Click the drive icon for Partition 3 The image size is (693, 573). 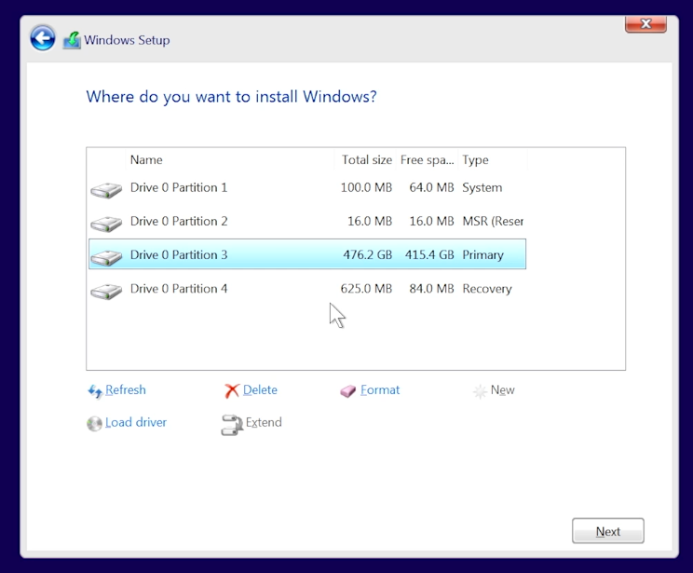106,258
